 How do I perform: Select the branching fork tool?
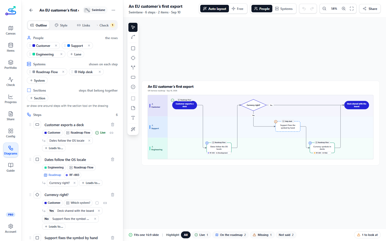[x=133, y=68]
